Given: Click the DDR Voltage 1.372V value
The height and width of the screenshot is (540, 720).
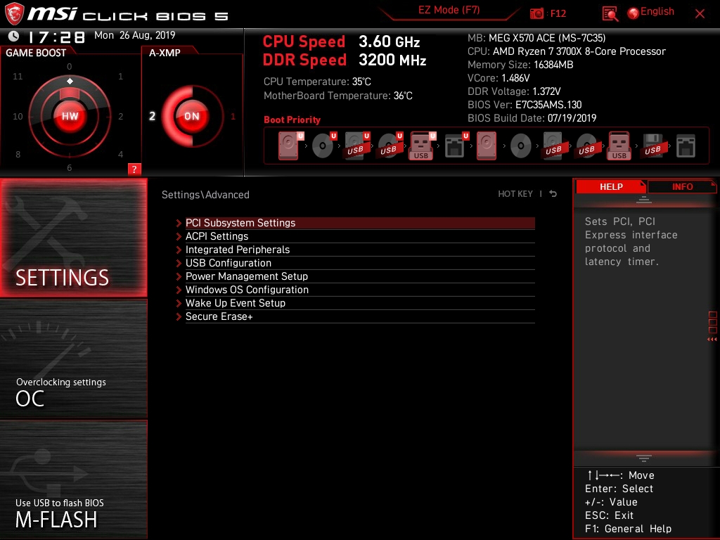Looking at the screenshot, I should 546,91.
